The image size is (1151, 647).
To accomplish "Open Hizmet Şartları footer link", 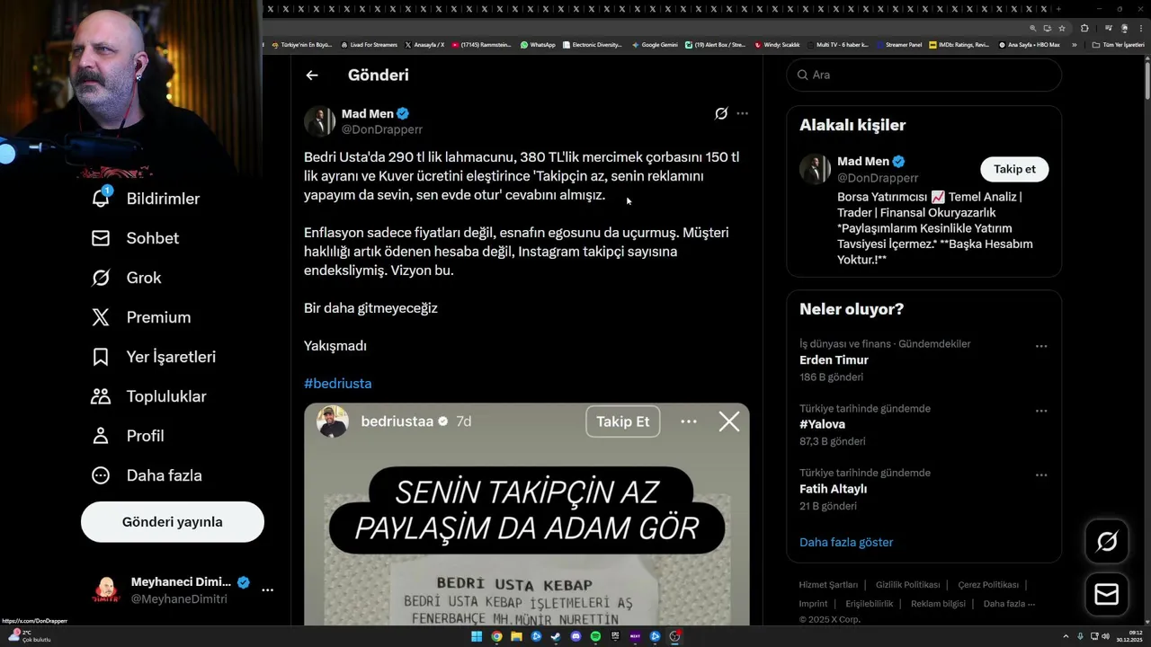I will pyautogui.click(x=828, y=585).
